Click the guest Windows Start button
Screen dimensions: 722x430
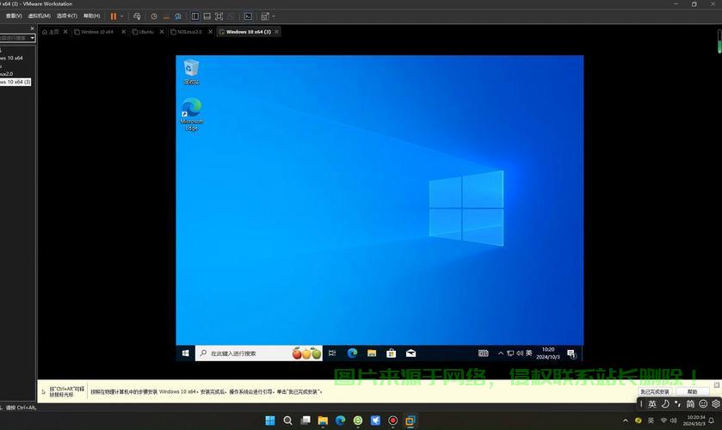pos(185,353)
